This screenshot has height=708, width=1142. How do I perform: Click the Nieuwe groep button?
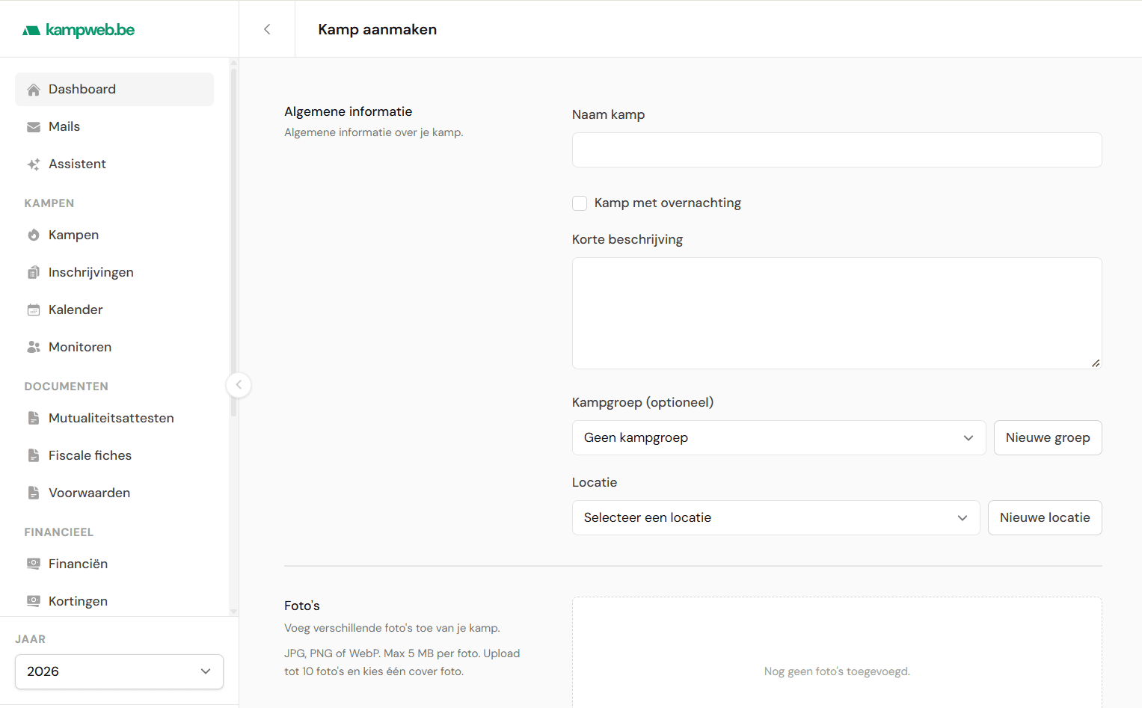(x=1048, y=438)
